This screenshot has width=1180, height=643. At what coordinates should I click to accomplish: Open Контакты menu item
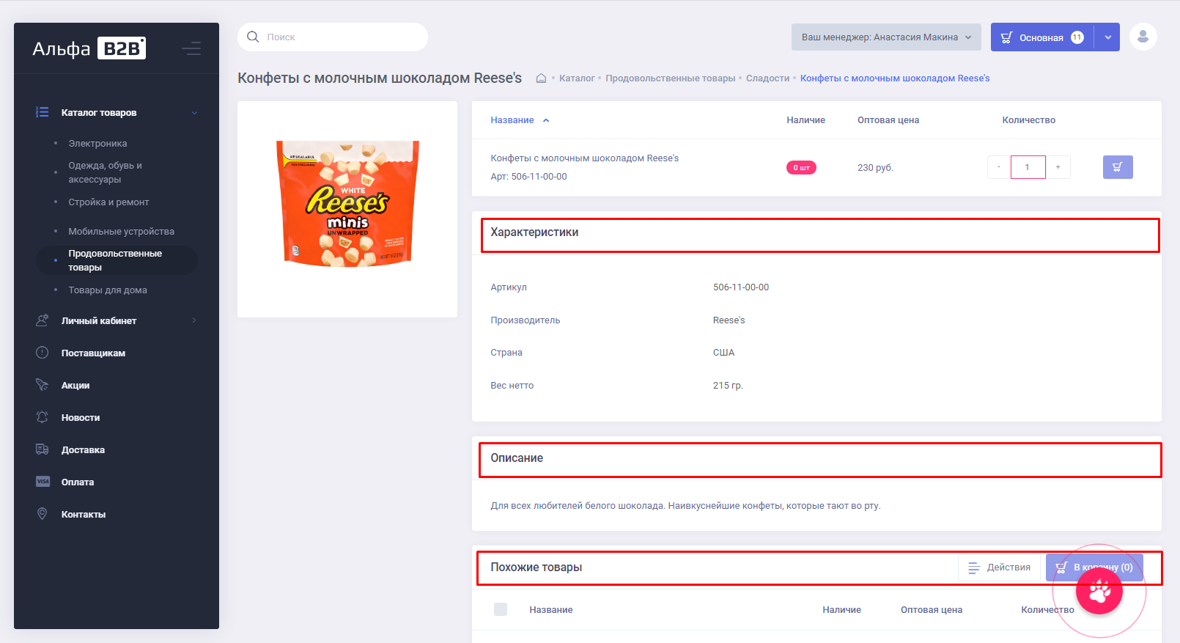click(x=84, y=515)
